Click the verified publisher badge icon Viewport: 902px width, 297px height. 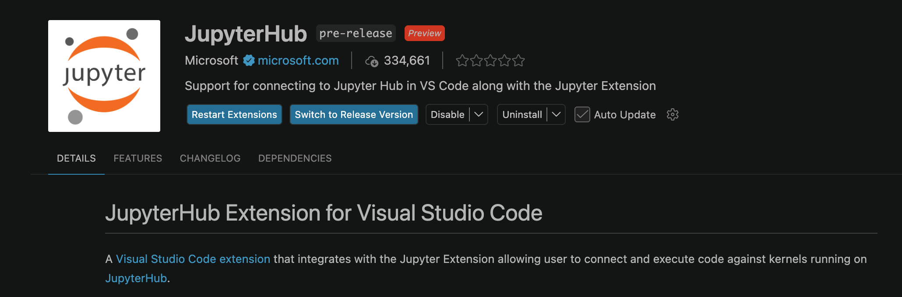pyautogui.click(x=249, y=60)
